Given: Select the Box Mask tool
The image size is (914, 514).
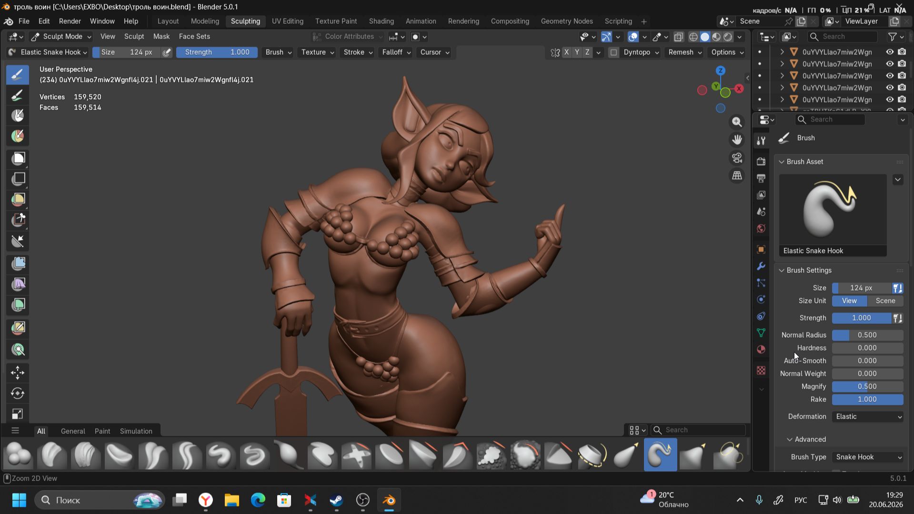Looking at the screenshot, I should (18, 158).
